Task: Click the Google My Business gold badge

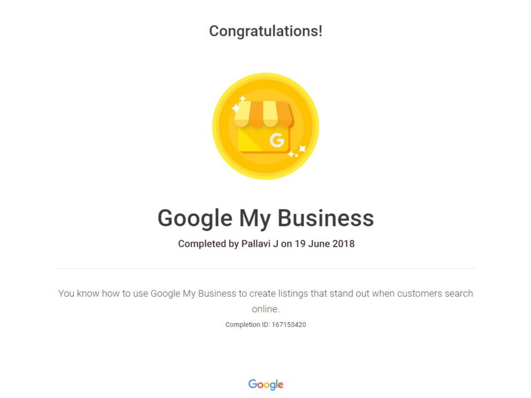Action: [x=265, y=126]
